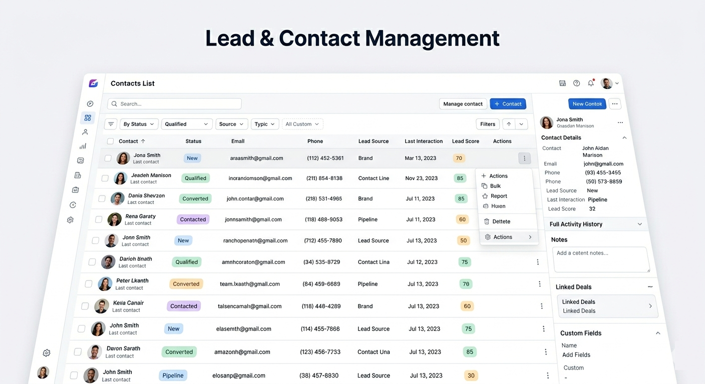Open the messages icon in the sidebar
The height and width of the screenshot is (384, 705).
[81, 160]
